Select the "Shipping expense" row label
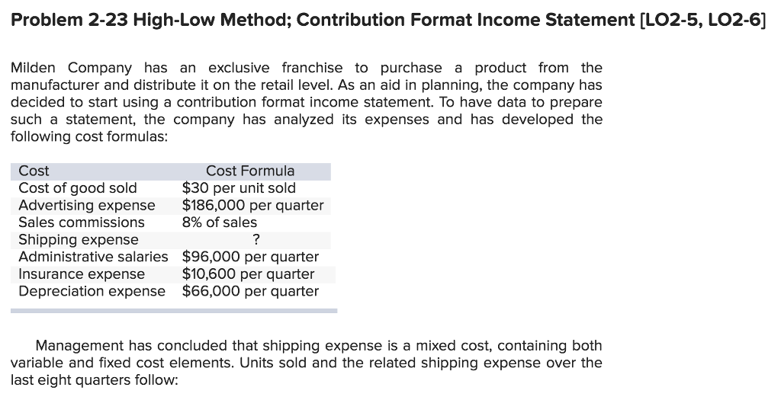 (x=79, y=240)
